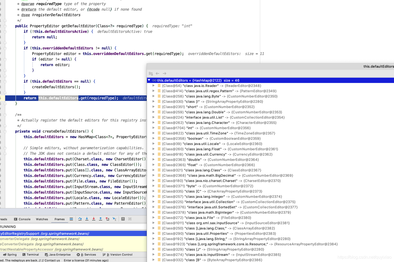Screen dimensions: 394x262
Task: Fold the defaultEditors null-check block
Action: click(x=5, y=81)
